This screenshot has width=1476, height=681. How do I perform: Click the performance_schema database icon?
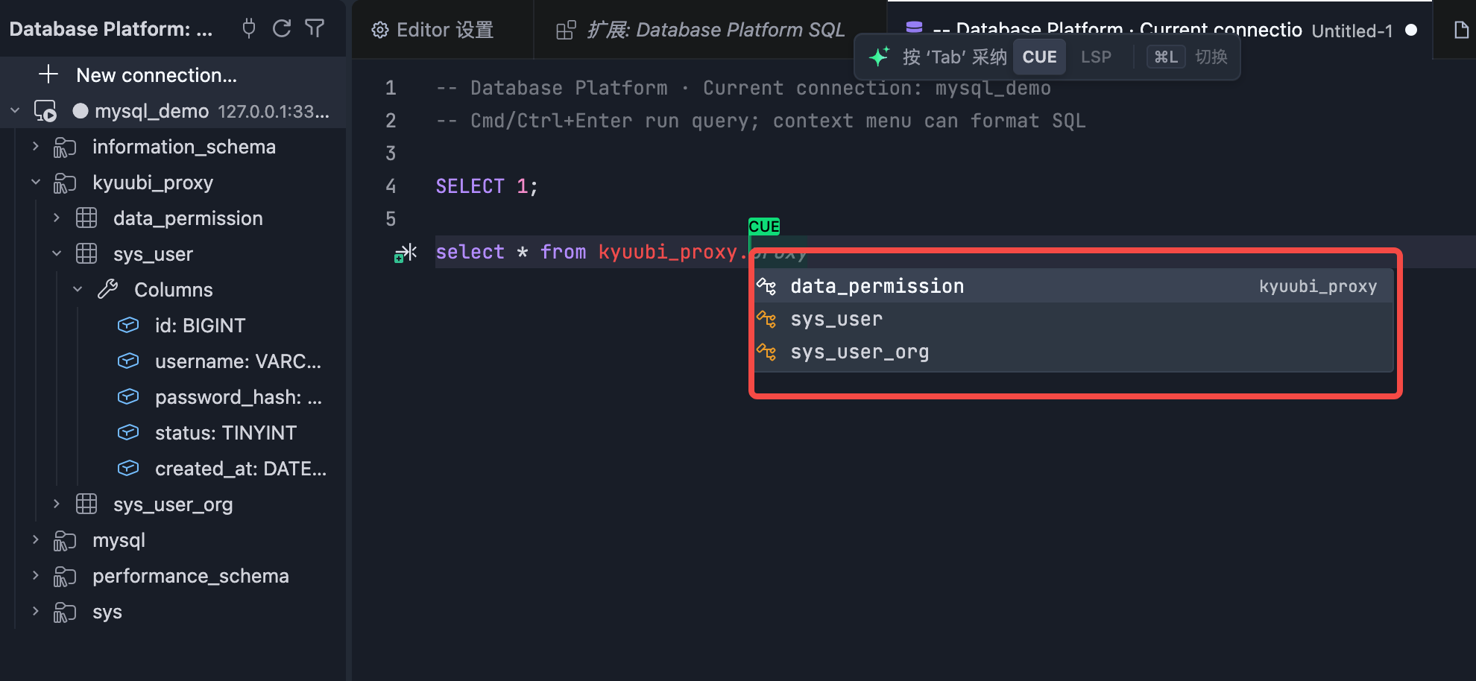click(65, 576)
